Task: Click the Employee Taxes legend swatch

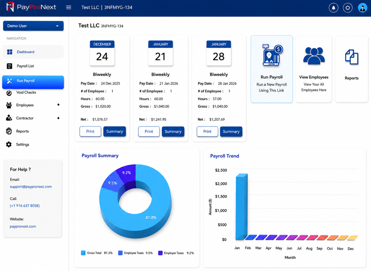Action: click(120, 253)
